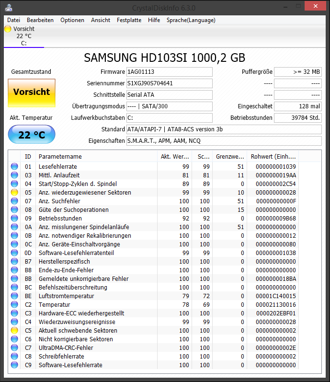The image size is (330, 382).
Task: Click the Eingeschaltet field 128 mal
Action: tap(298, 106)
